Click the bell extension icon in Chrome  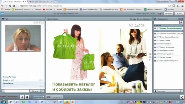point(178,6)
